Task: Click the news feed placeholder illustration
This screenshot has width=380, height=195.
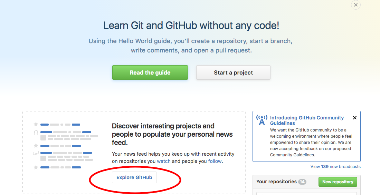Action: pos(66,146)
